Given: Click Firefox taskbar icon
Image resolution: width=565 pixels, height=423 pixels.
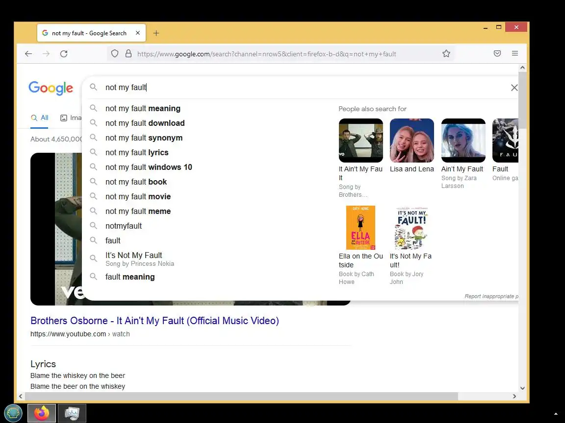Looking at the screenshot, I should [41, 413].
